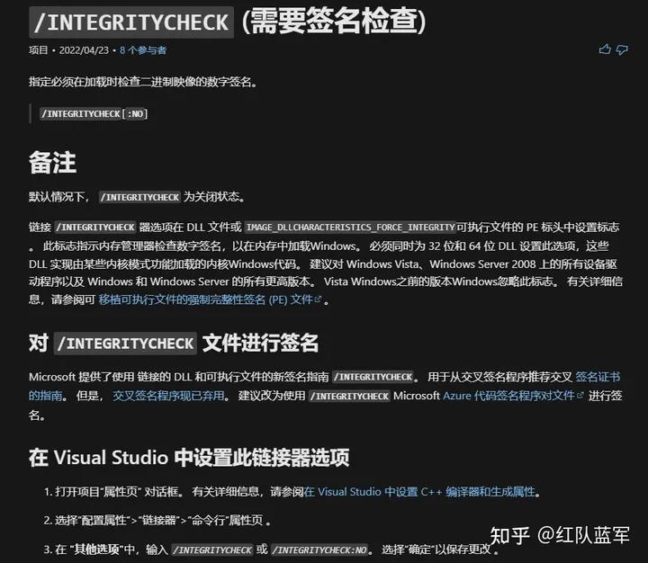Click /INTEGRITYCHECK code in 默认情况下 sentence
Image resolution: width=648 pixels, height=563 pixels.
(140, 197)
